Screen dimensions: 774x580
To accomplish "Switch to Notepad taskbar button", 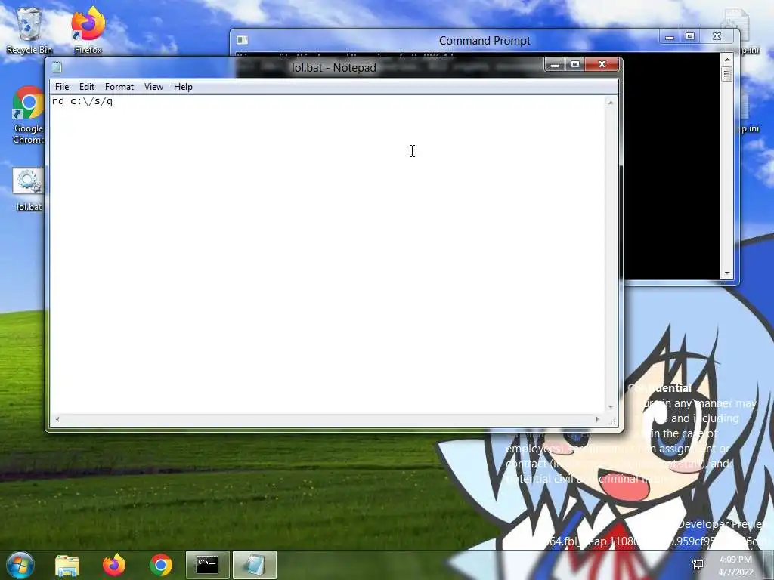I will (254, 565).
